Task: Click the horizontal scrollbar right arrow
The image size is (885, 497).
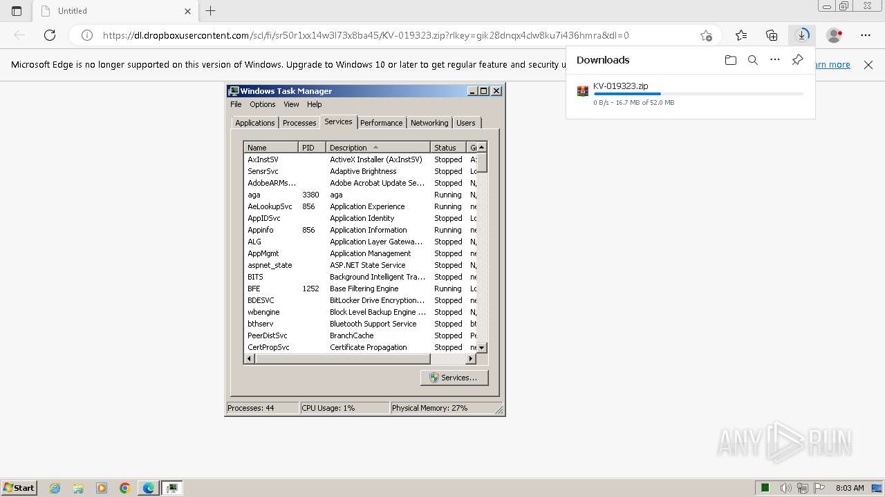Action: pyautogui.click(x=471, y=359)
